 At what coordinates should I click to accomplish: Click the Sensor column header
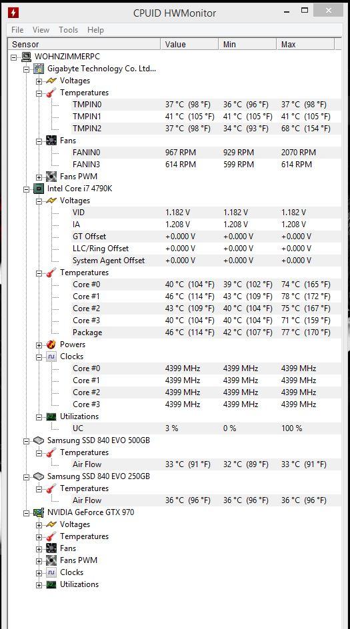pyautogui.click(x=84, y=44)
